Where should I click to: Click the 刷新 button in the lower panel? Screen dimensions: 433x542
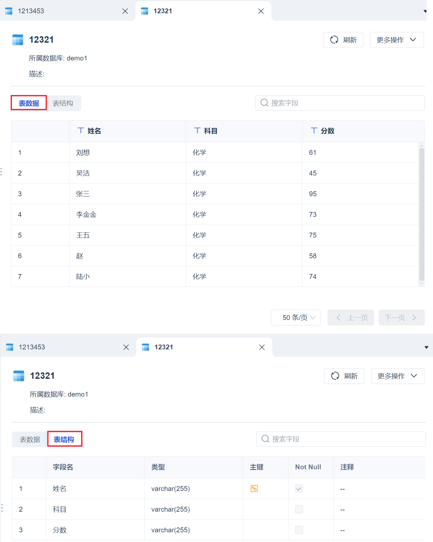click(344, 376)
